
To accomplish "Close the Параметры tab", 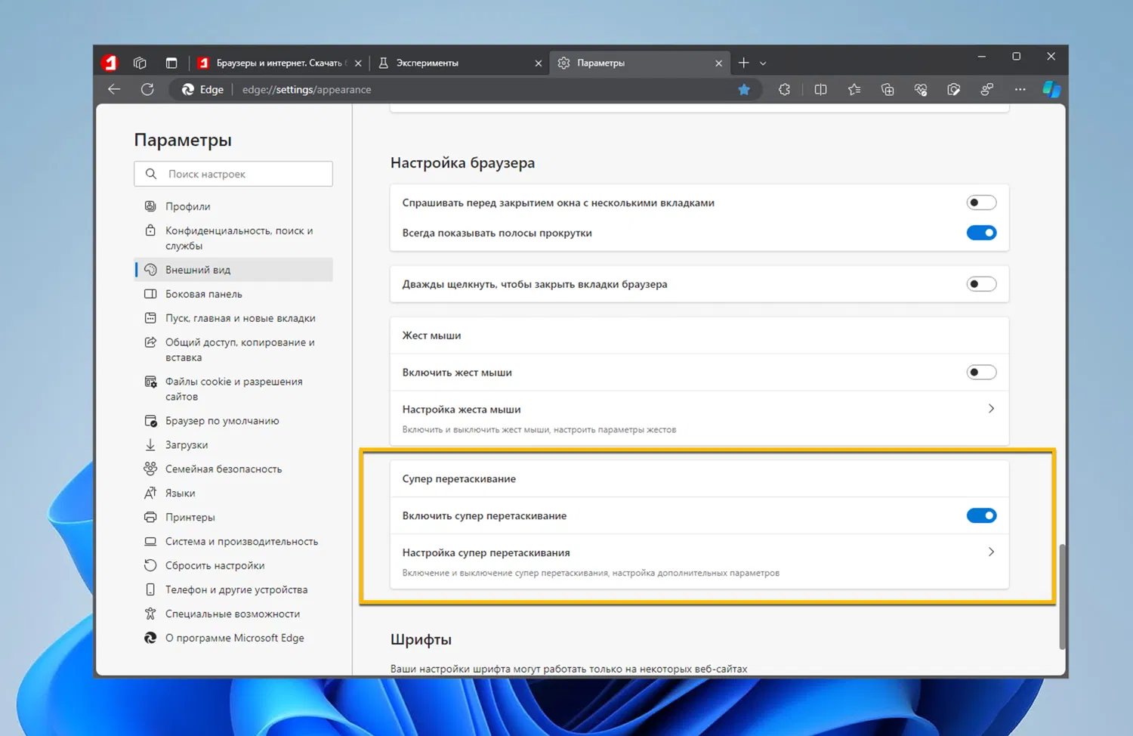I will [718, 63].
